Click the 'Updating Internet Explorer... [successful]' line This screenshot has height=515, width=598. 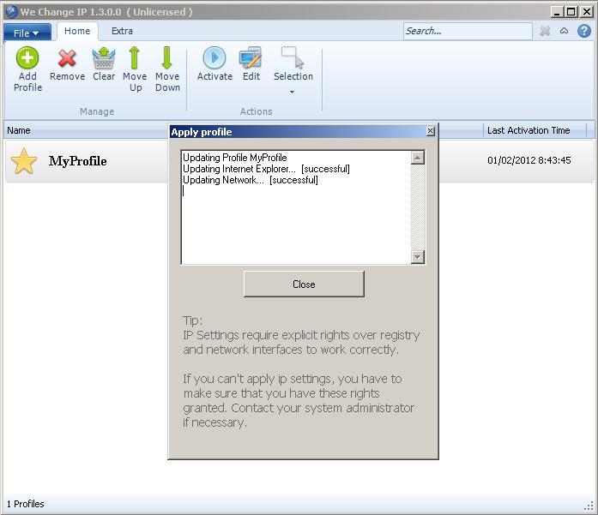[x=266, y=169]
